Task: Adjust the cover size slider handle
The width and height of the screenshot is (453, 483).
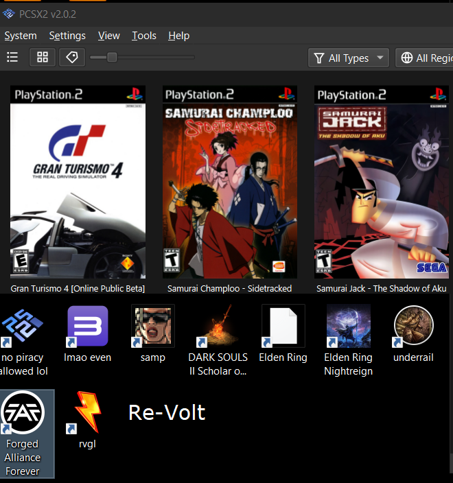Action: coord(112,57)
